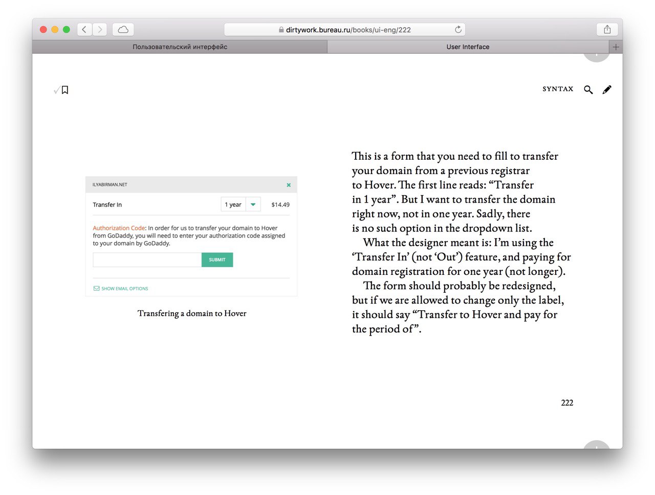The width and height of the screenshot is (655, 495).
Task: Open the iCloud tabs cloud button
Action: coord(123,30)
